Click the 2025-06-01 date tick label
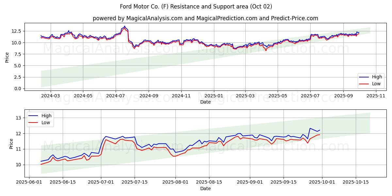Screen dimensions: 392x196 [x=29, y=182]
